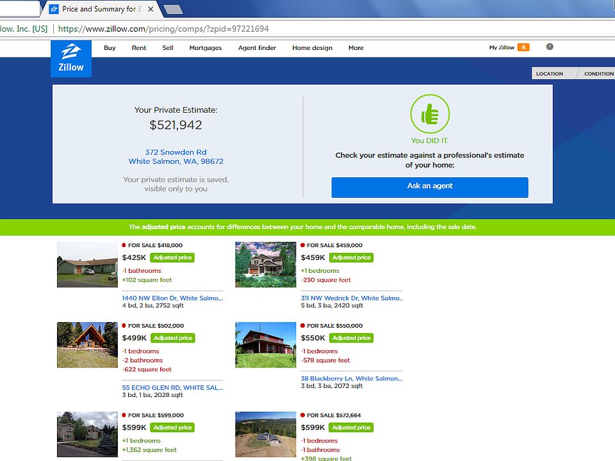Click the +1,362 square feet adjustment
Screen dimensions: 615x461
(149, 449)
